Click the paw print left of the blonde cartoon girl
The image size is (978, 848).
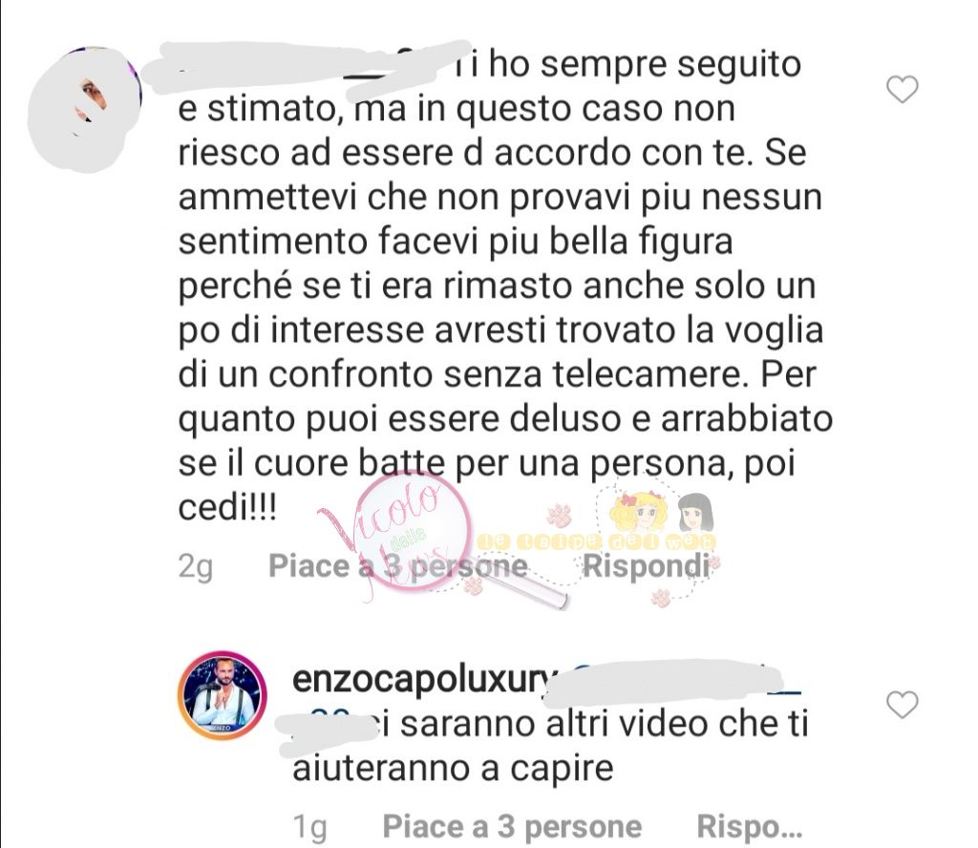point(559,515)
